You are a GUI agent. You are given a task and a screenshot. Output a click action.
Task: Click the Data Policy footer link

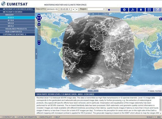pos(46,117)
